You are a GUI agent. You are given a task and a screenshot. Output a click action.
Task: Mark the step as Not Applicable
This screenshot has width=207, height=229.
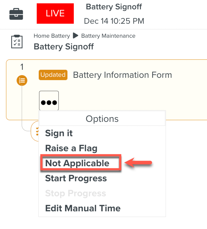77,163
